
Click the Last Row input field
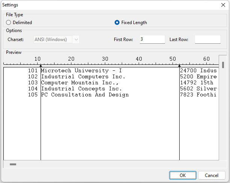pyautogui.click(x=208, y=40)
